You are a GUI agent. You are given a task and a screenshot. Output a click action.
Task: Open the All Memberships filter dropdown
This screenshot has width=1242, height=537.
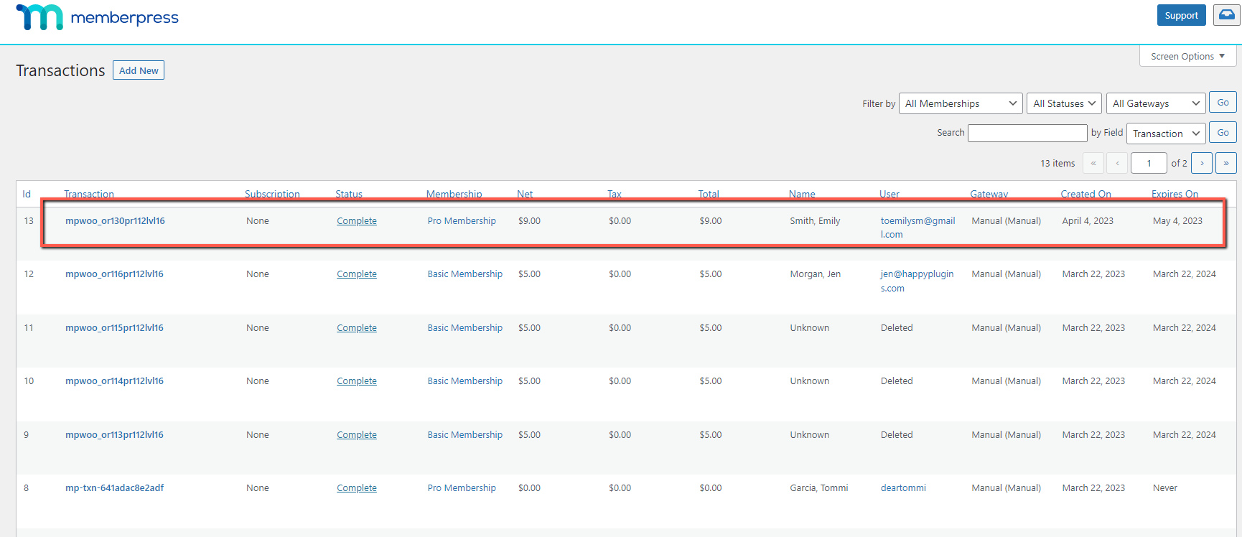coord(961,103)
